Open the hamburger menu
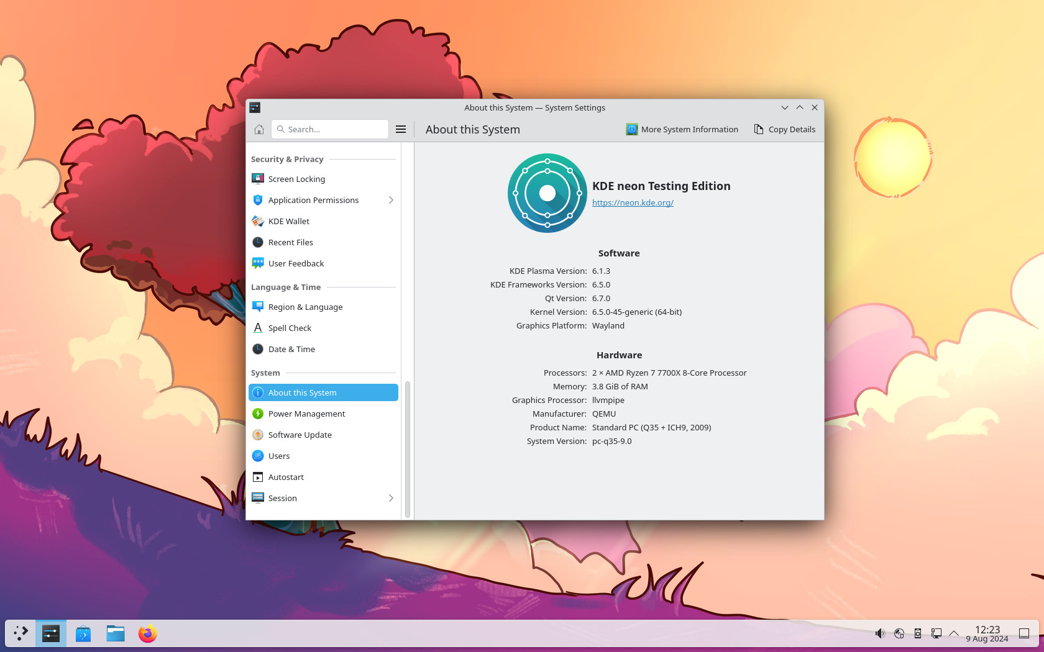Viewport: 1044px width, 652px height. click(x=401, y=129)
